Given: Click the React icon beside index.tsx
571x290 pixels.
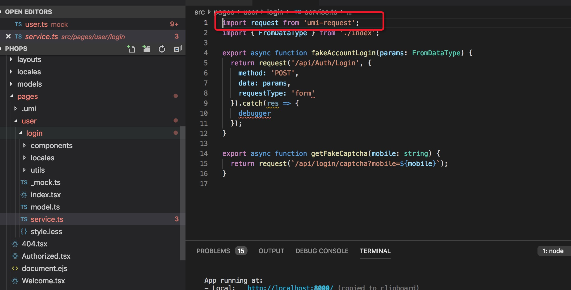Looking at the screenshot, I should point(24,195).
